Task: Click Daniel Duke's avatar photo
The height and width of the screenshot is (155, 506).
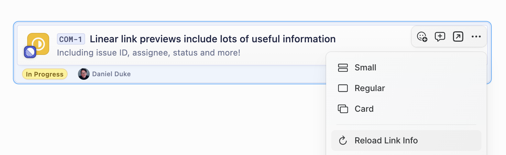Action: coord(84,74)
